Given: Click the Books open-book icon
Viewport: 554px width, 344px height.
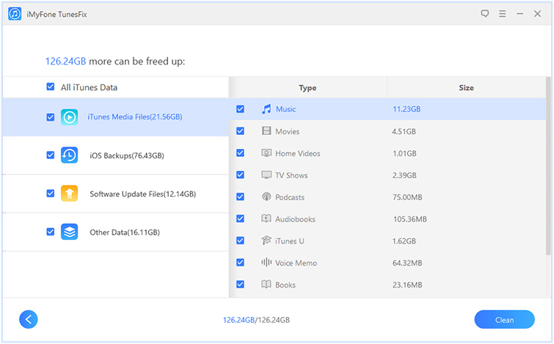Looking at the screenshot, I should coord(266,285).
